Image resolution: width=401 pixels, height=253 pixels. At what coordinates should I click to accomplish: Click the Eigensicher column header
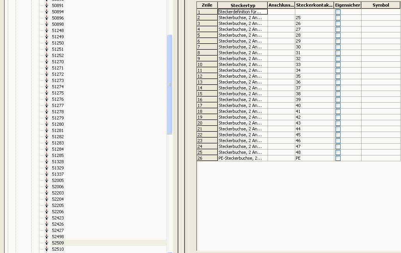tap(348, 5)
